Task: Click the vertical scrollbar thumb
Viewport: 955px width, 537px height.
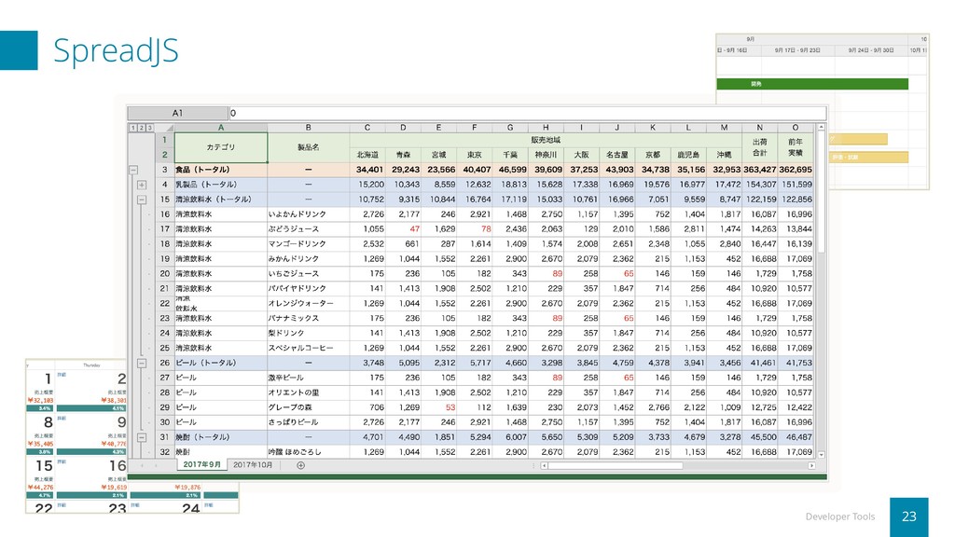Action: click(x=821, y=192)
